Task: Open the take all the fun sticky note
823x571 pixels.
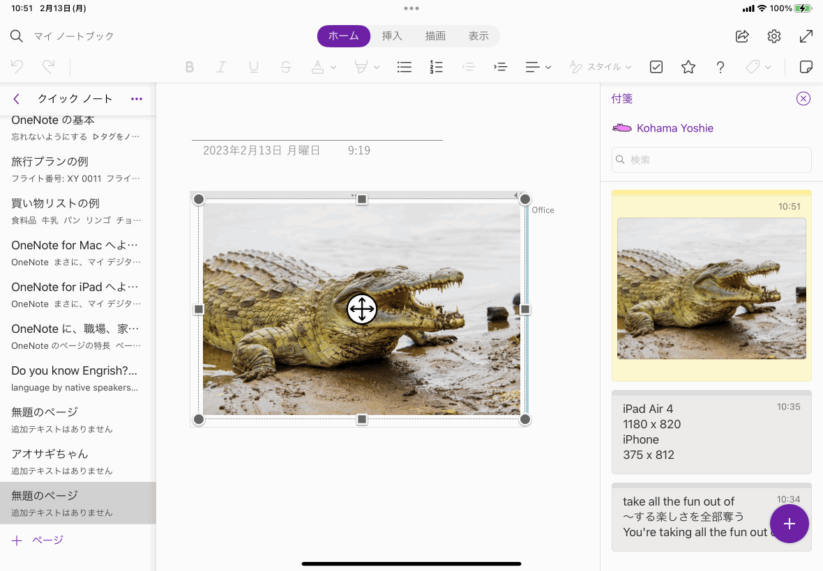Action: point(711,517)
